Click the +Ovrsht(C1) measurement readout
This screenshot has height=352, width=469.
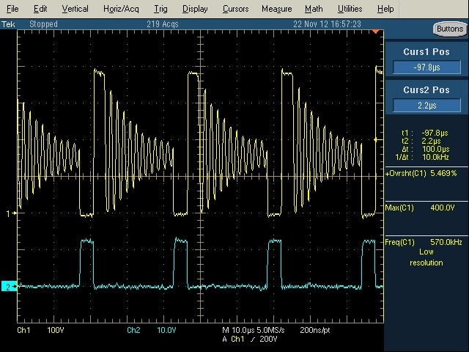click(x=422, y=174)
